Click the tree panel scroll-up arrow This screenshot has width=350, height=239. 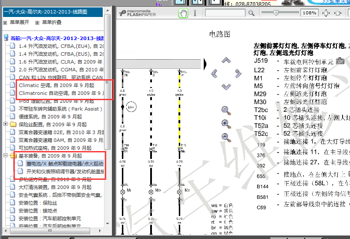pos(108,10)
